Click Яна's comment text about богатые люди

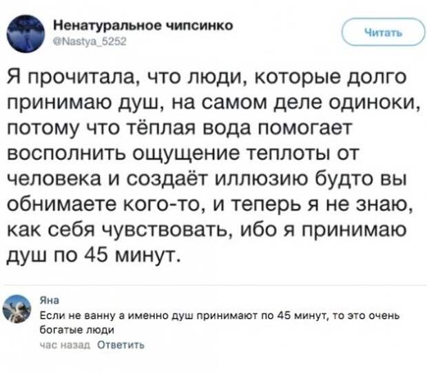point(220,322)
